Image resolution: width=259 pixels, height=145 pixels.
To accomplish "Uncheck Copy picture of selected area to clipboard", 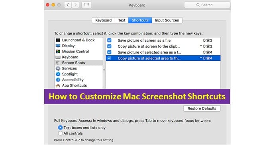I will click(x=109, y=58).
